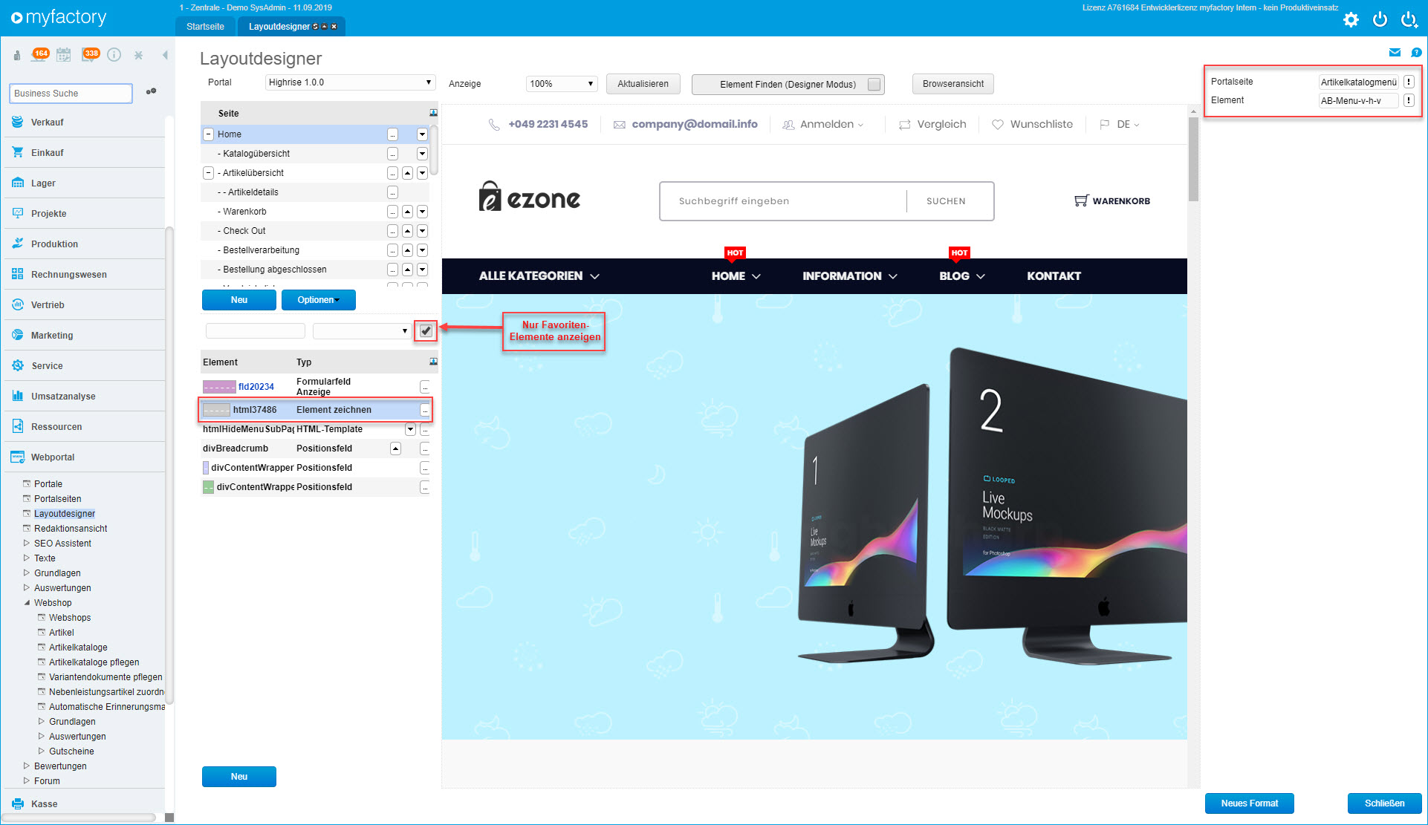This screenshot has width=1428, height=825.
Task: Toggle the Nur Favoriten-Elemente checkbox
Action: coord(426,330)
